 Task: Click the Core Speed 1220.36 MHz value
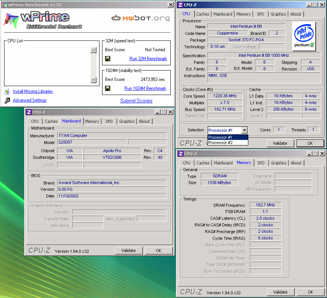tap(225, 96)
